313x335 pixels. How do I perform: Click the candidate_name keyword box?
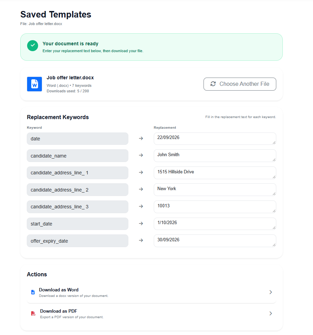[78, 156]
